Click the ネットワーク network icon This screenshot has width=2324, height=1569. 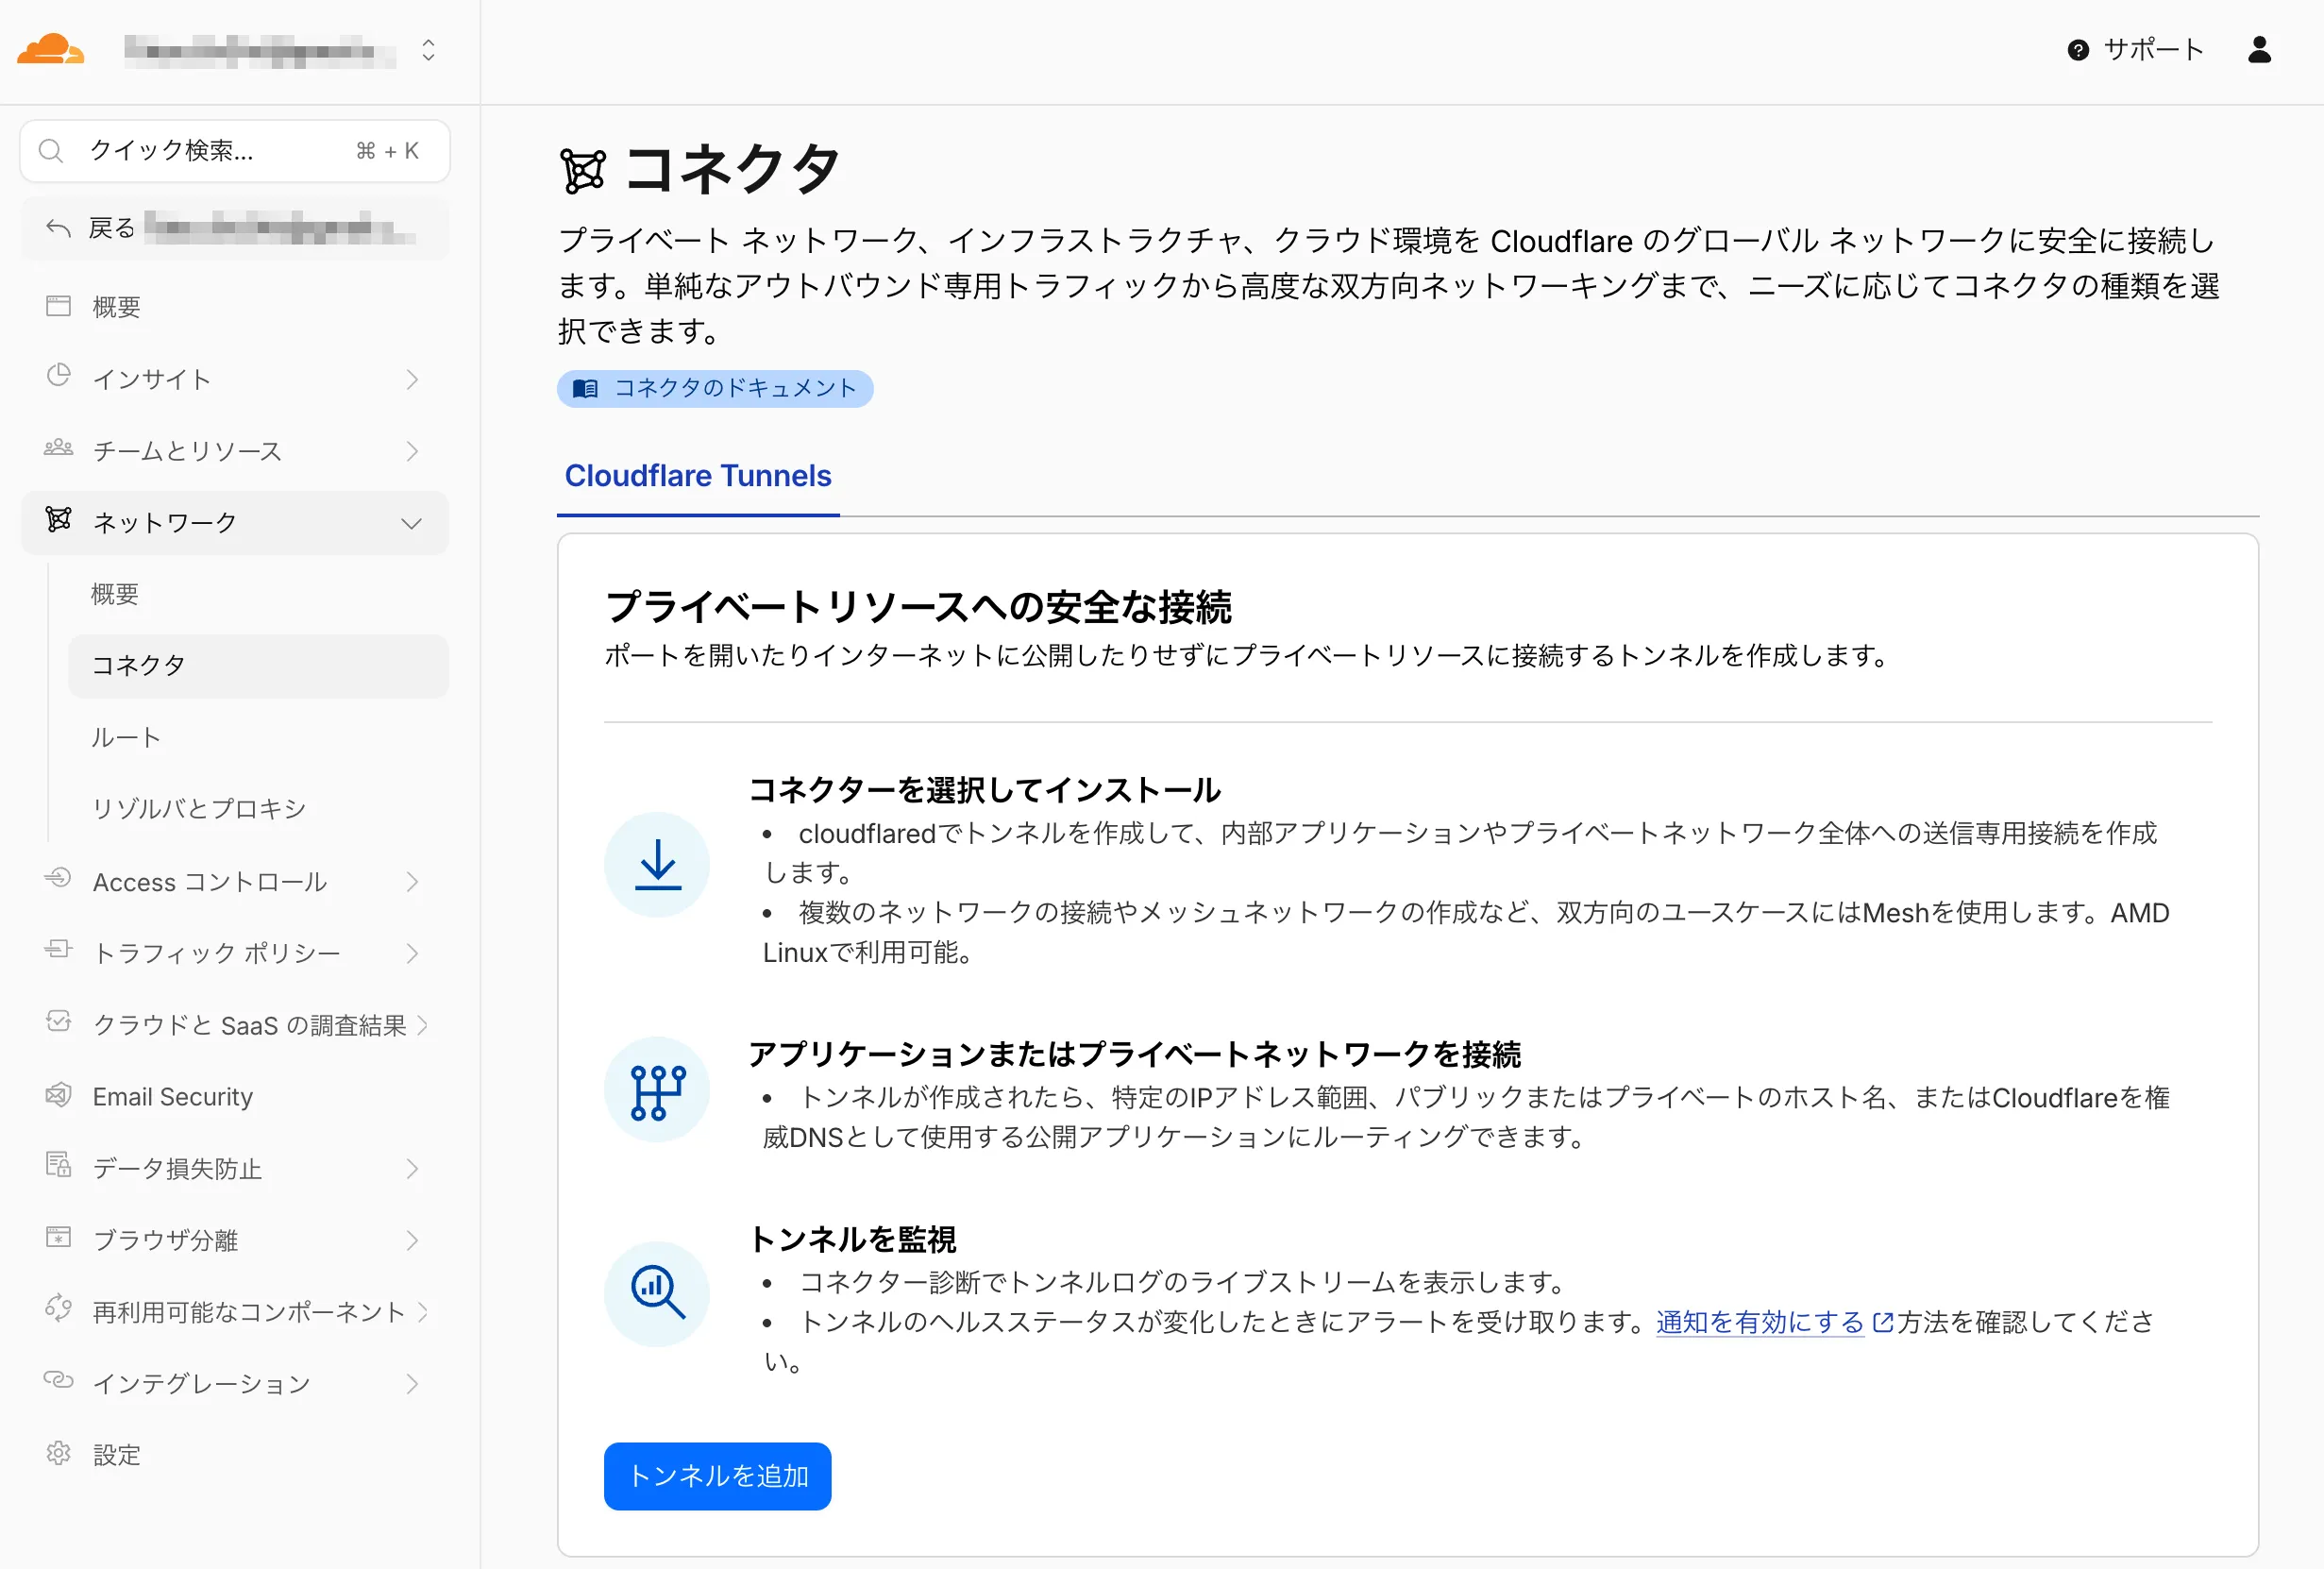pos(59,519)
